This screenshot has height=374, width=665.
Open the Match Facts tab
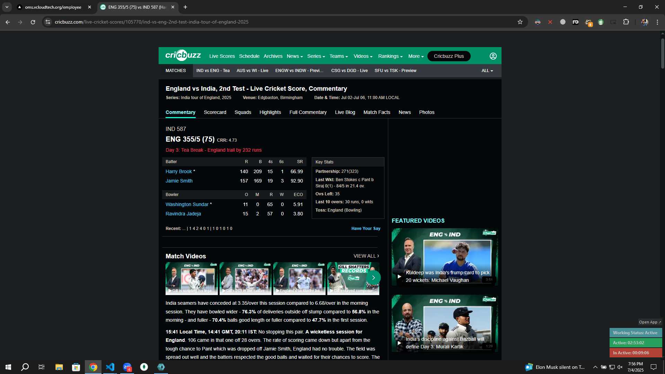377,112
